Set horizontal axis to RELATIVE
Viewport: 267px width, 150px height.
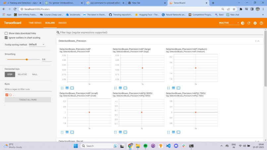click(x=22, y=75)
